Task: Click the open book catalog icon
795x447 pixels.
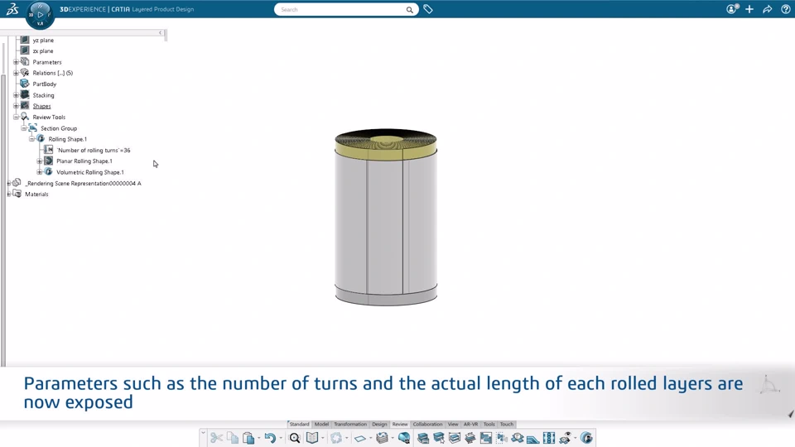Action: 312,438
